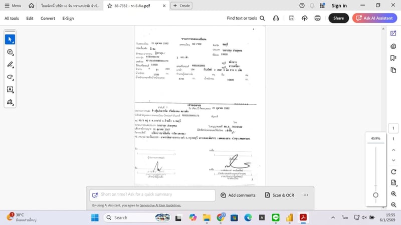Viewport: 401px width, 225px height.
Task: Open Generative AI User Guidelines link
Action: pyautogui.click(x=160, y=205)
